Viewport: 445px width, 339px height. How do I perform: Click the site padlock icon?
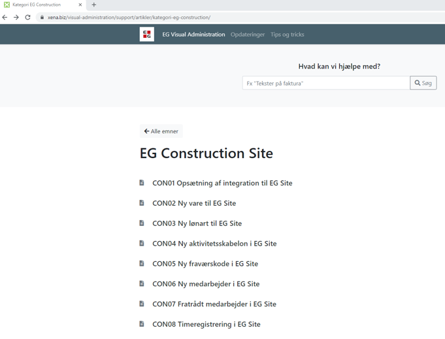pos(42,18)
